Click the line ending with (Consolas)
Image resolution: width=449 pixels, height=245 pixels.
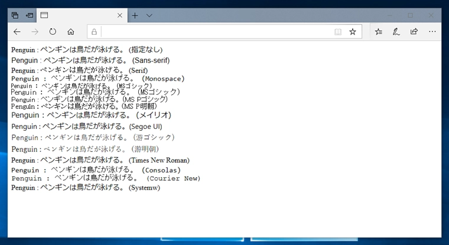(x=96, y=170)
